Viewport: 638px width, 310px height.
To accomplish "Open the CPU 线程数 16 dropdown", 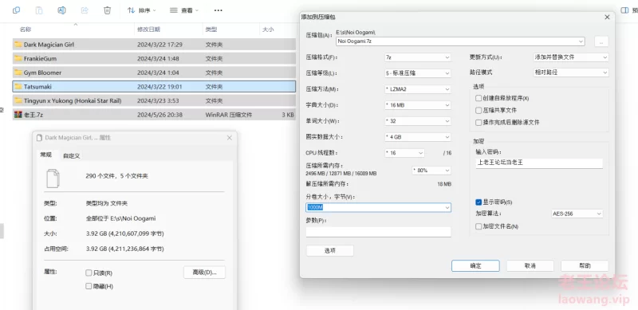I will [404, 153].
